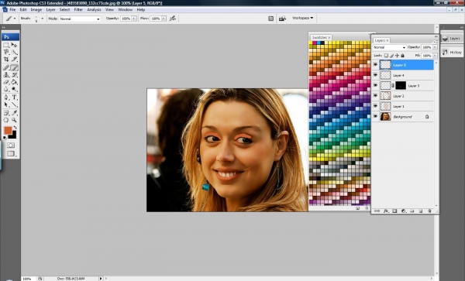Open layer Fill slider arrow
Viewport: 465px width, 281px height.
(x=435, y=56)
